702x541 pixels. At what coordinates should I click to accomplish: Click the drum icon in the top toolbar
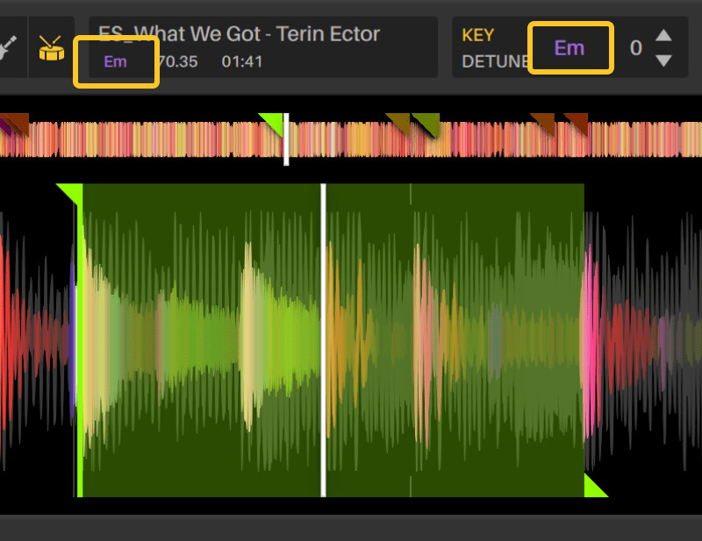50,48
